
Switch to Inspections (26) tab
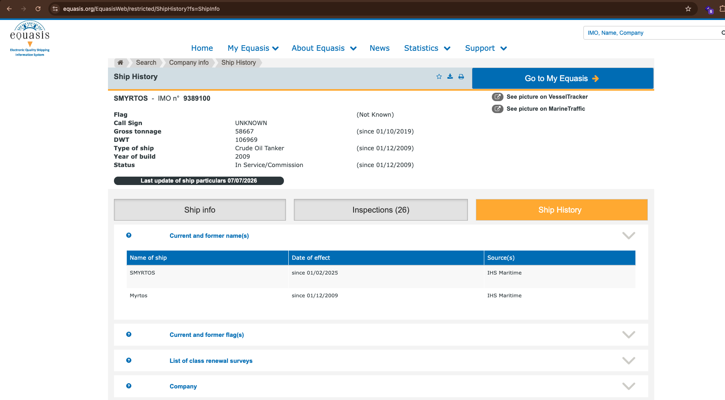click(381, 210)
